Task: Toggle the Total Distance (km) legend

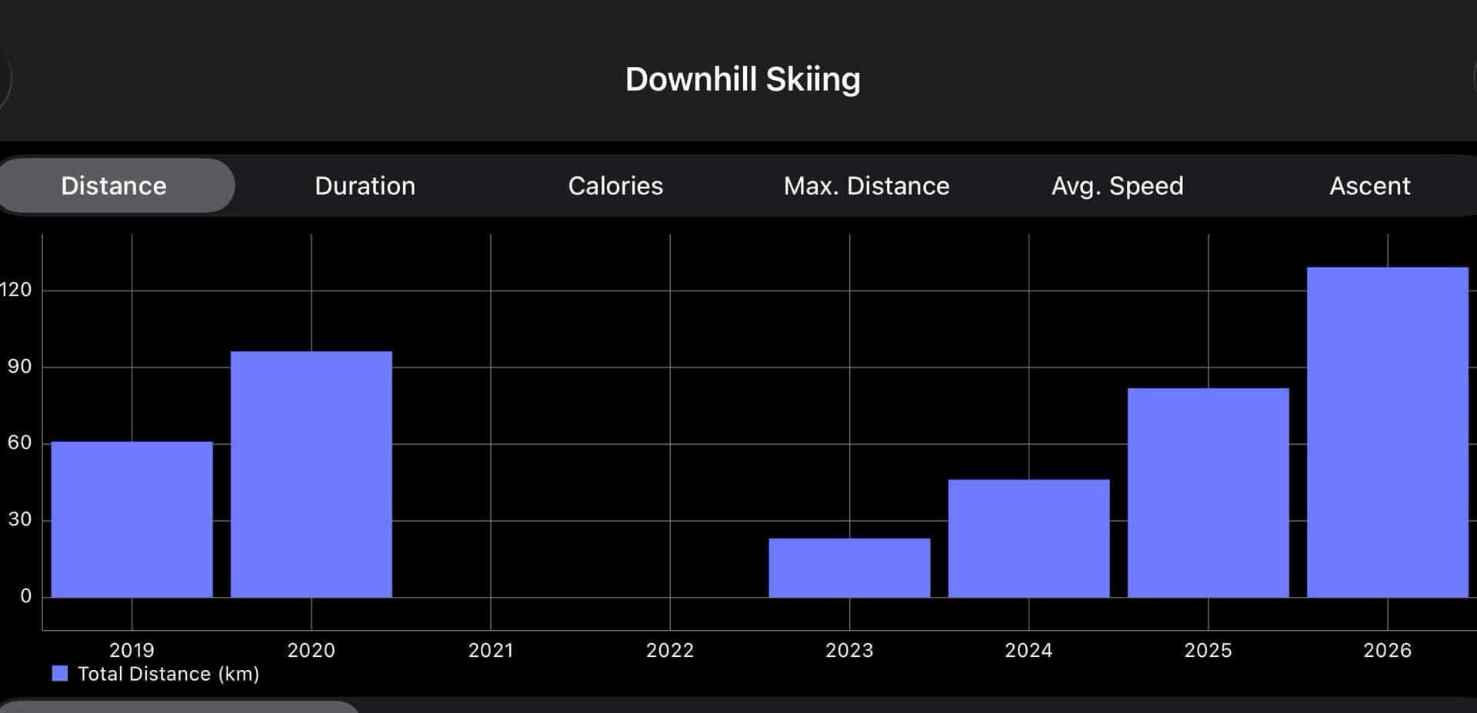Action: click(x=169, y=674)
